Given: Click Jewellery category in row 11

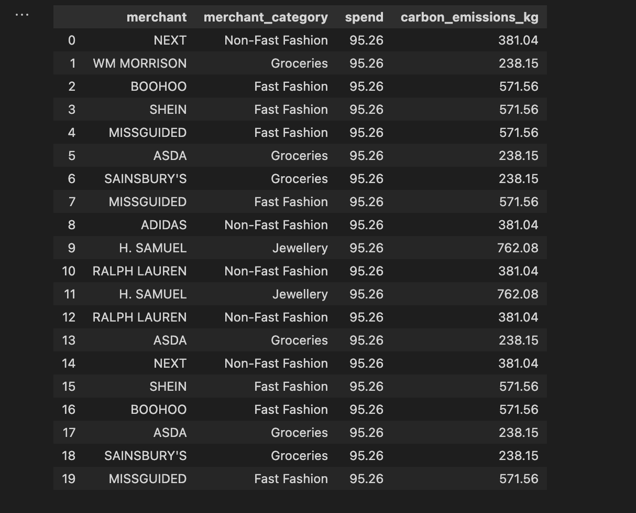Looking at the screenshot, I should 300,294.
